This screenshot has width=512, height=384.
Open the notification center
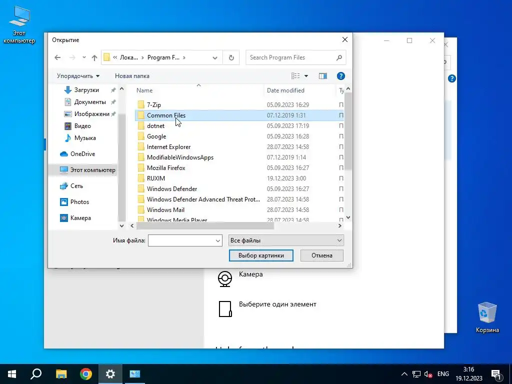click(x=496, y=374)
